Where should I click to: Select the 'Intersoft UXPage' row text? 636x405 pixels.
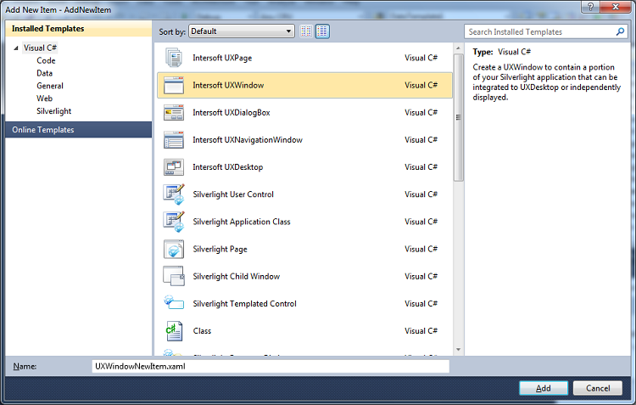(x=222, y=58)
